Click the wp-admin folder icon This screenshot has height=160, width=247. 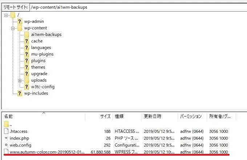pyautogui.click(x=20, y=21)
